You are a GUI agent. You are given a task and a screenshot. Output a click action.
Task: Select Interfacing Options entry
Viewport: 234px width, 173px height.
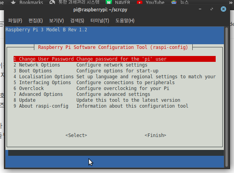(114, 82)
